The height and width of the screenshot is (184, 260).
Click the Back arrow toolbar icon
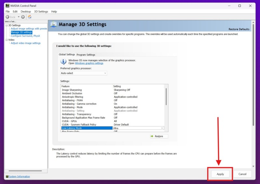7,17
